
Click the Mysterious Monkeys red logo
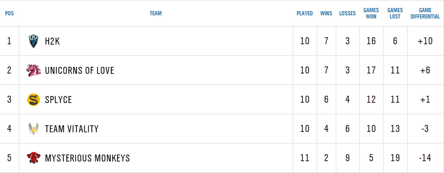[x=34, y=158]
